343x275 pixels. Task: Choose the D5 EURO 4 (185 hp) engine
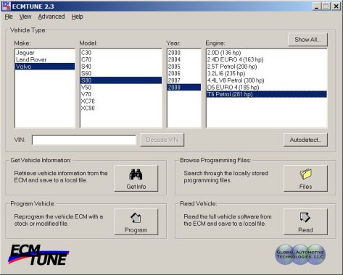267,88
